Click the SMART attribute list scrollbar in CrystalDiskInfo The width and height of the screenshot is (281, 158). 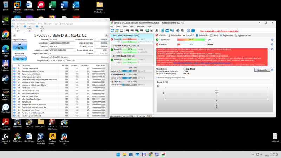[107, 81]
